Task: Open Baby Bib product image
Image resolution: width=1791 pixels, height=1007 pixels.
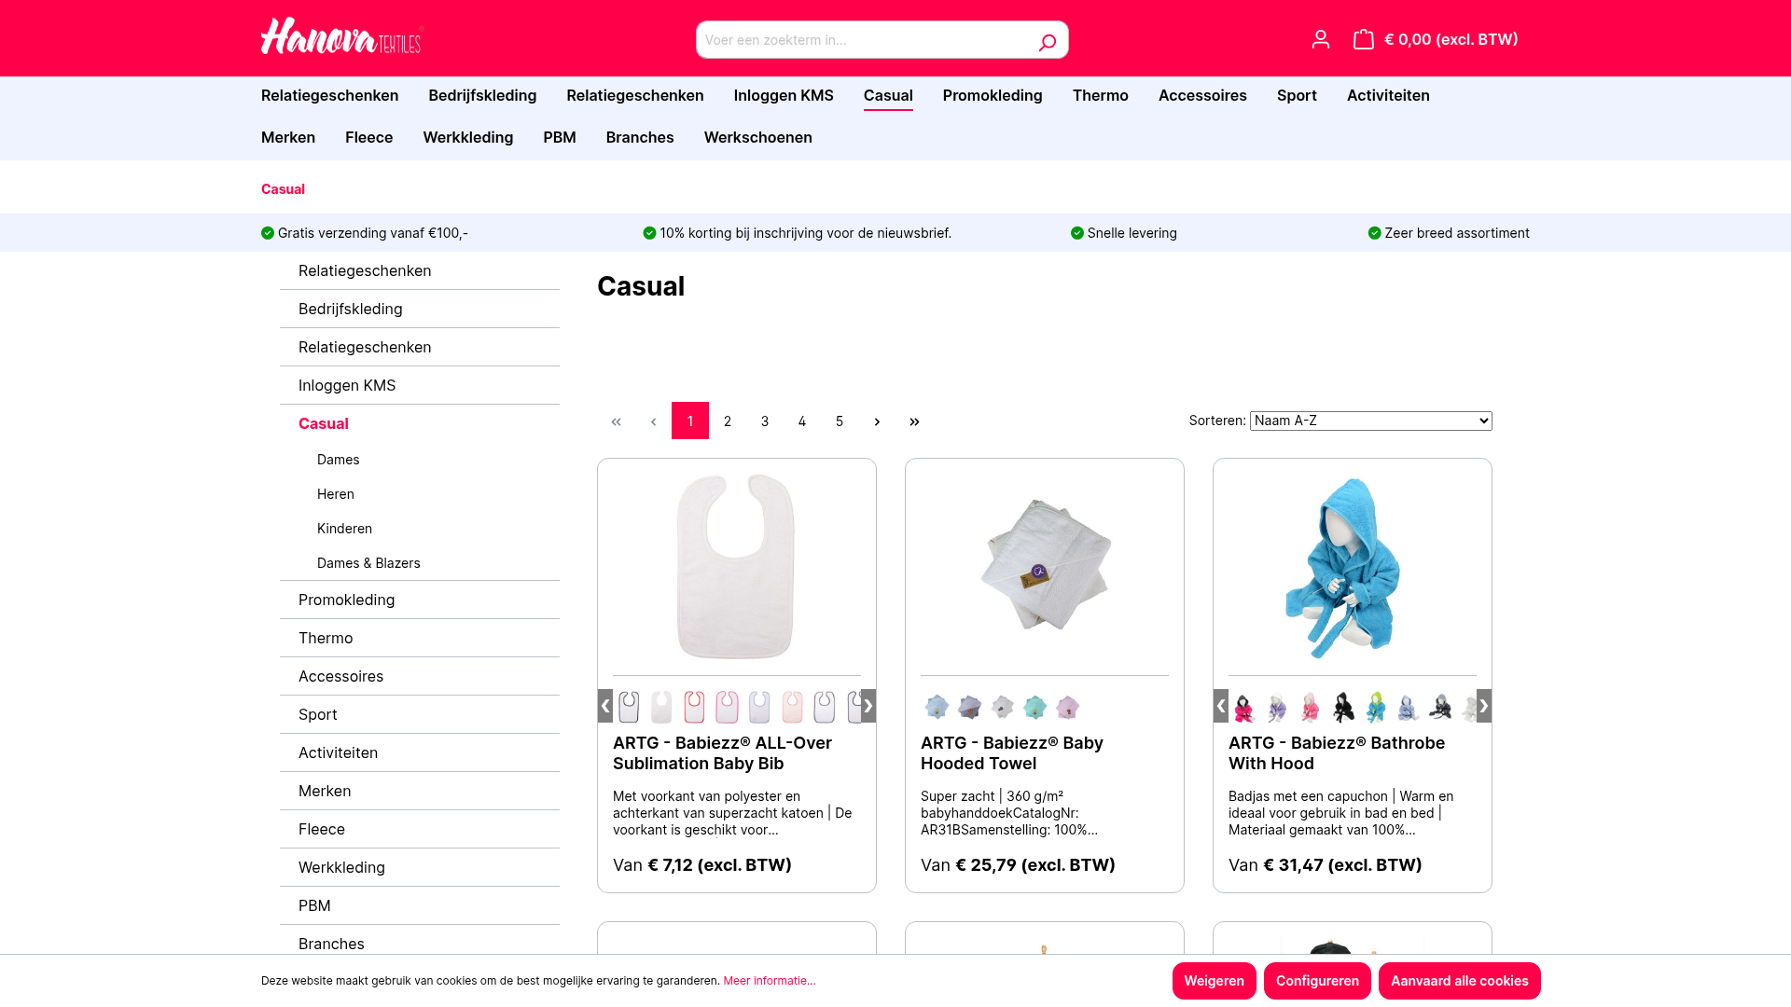Action: [736, 566]
